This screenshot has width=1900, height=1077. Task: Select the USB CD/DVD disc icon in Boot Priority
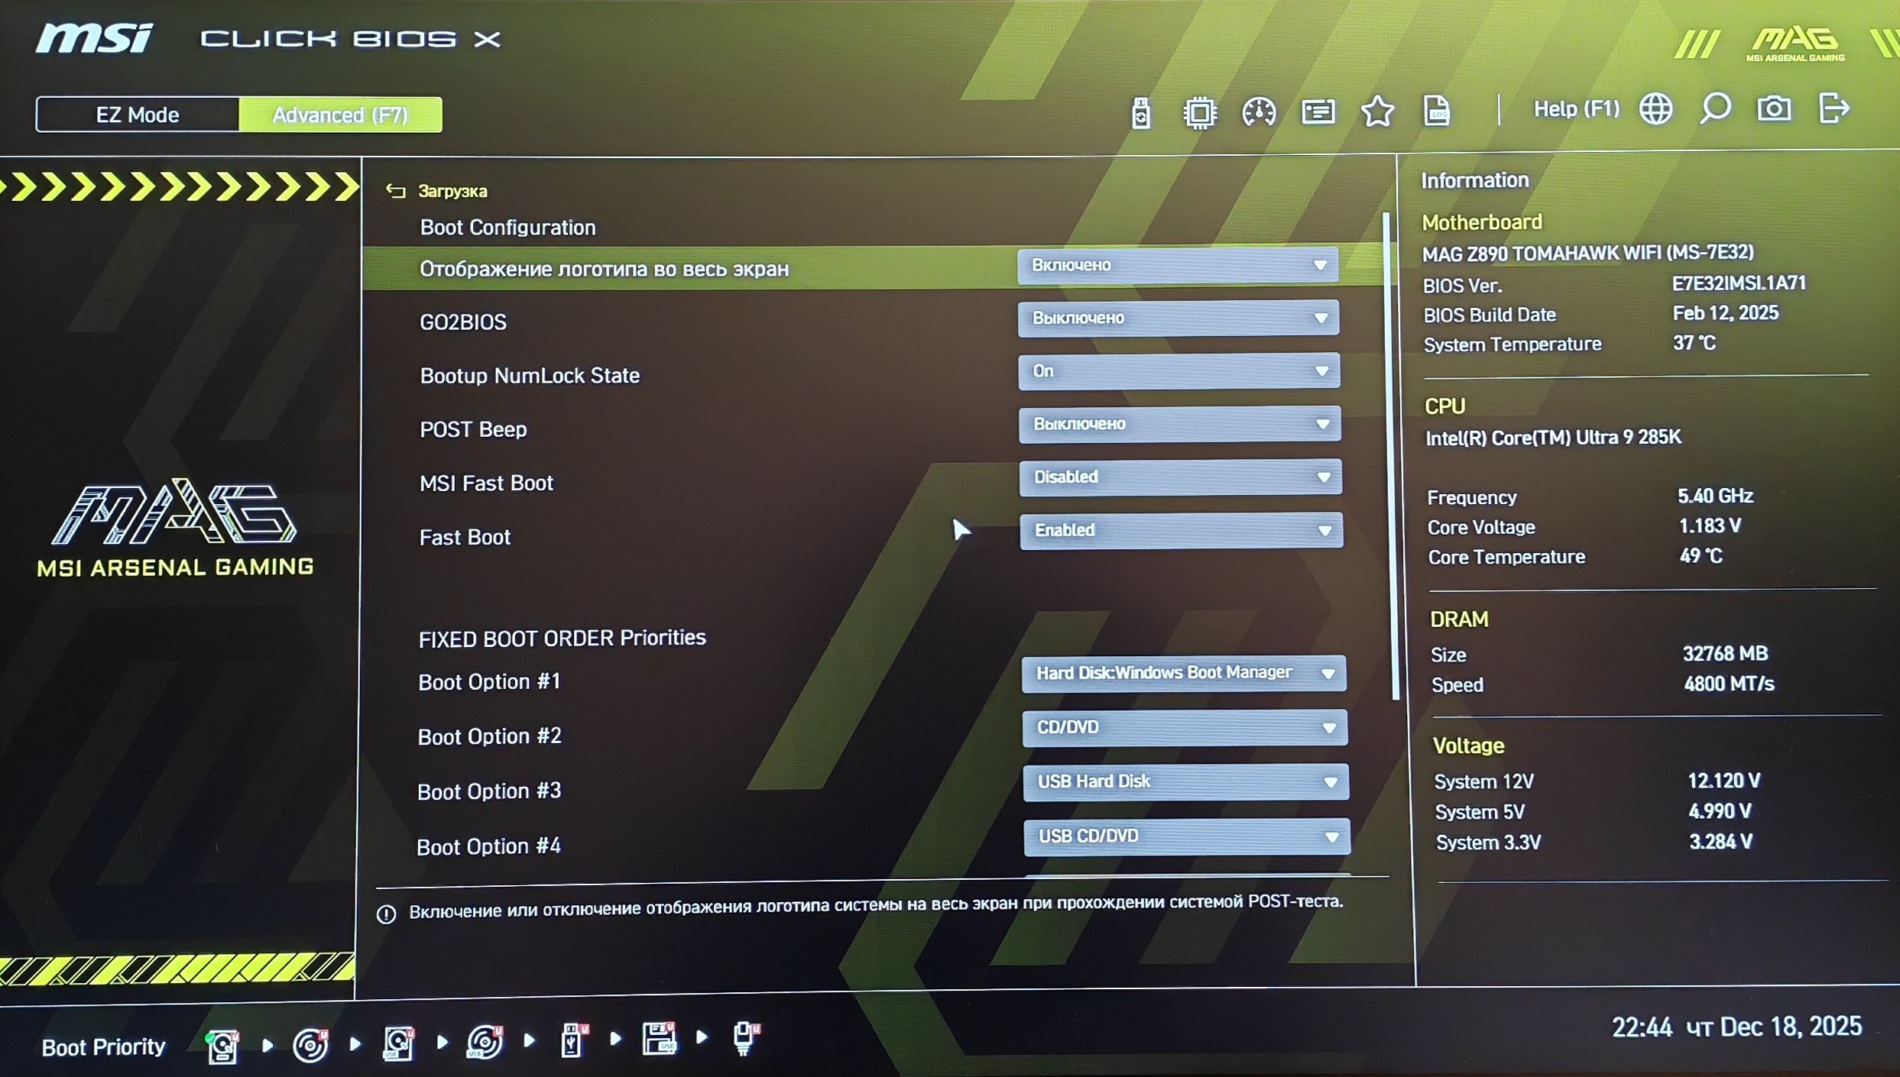tap(485, 1042)
